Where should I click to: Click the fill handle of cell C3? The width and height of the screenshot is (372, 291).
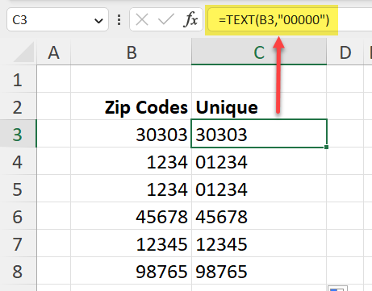point(327,148)
